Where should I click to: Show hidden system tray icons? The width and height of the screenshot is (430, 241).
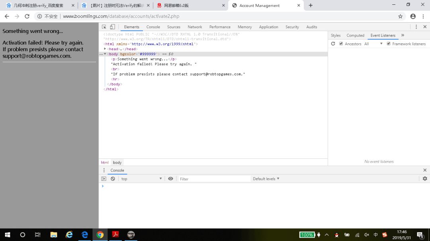click(x=326, y=235)
